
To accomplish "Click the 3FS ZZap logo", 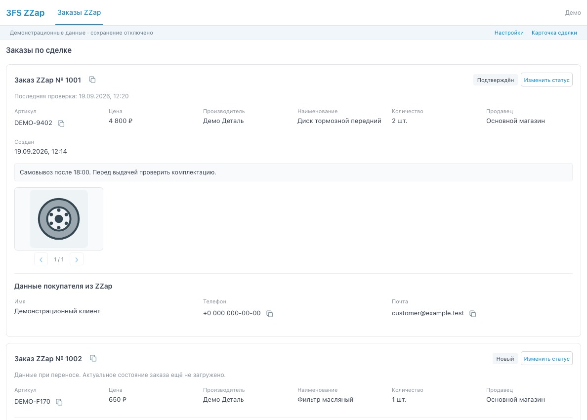I will [x=25, y=13].
